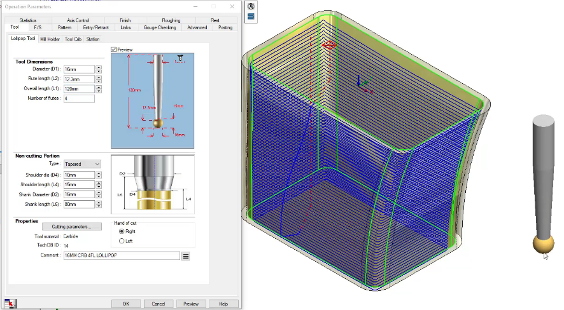564x310 pixels.
Task: Click the Shank length (L6) spinner arrows
Action: (x=99, y=205)
